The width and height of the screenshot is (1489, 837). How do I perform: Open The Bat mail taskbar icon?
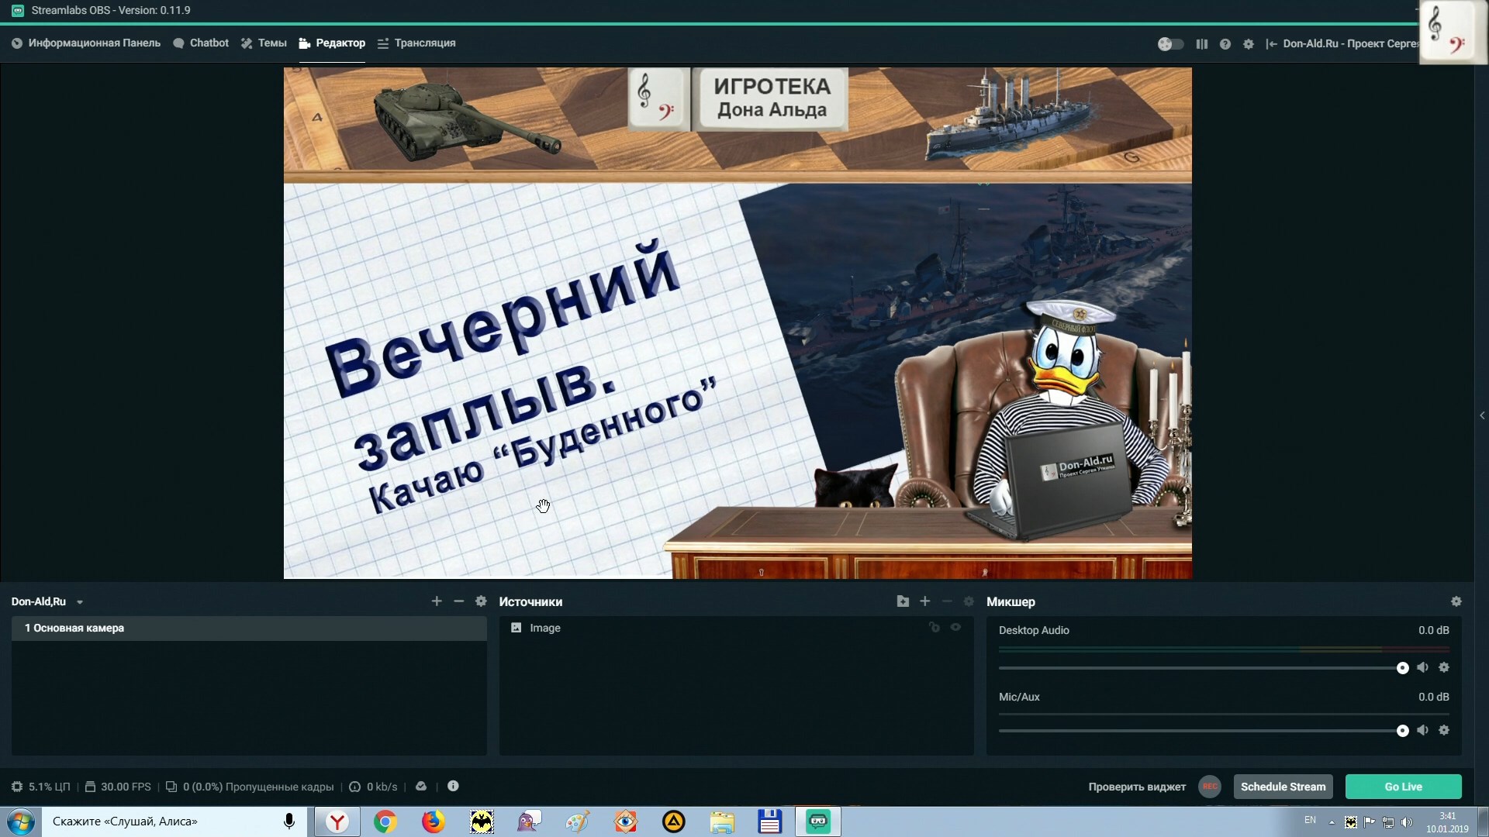(482, 821)
